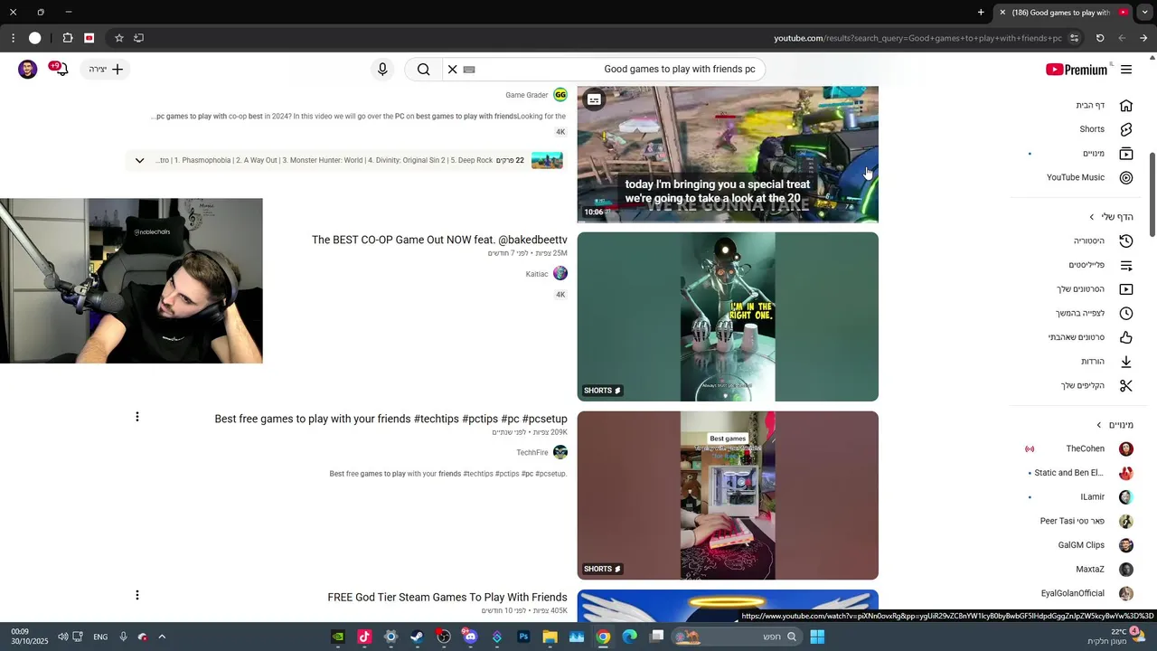Screen dimensions: 1157x651
Task: Start voice search with the microphone
Action: click(x=382, y=70)
